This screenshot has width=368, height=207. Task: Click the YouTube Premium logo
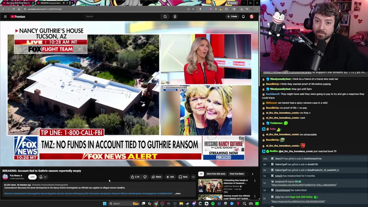click(18, 17)
